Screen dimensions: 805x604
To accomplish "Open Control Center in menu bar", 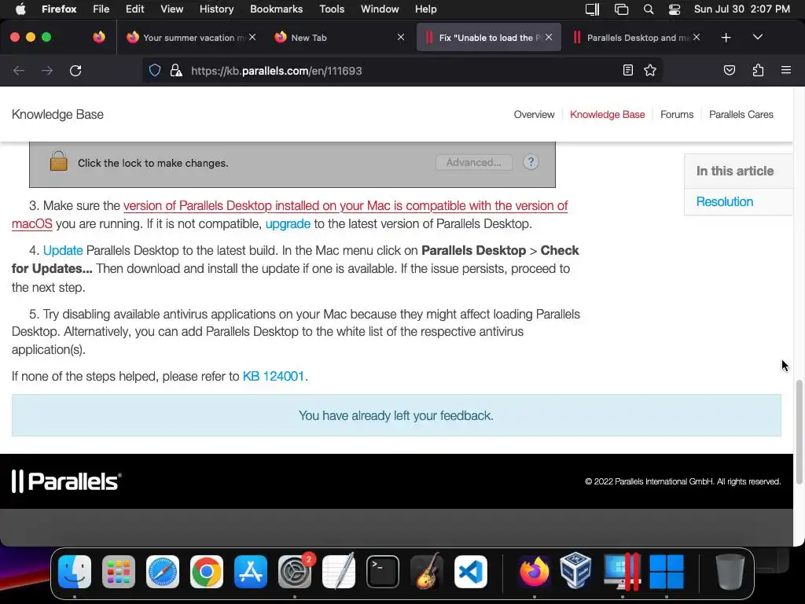I will tap(674, 9).
